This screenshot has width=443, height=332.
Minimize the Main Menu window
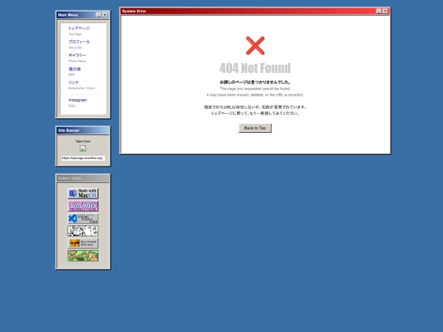coord(98,15)
